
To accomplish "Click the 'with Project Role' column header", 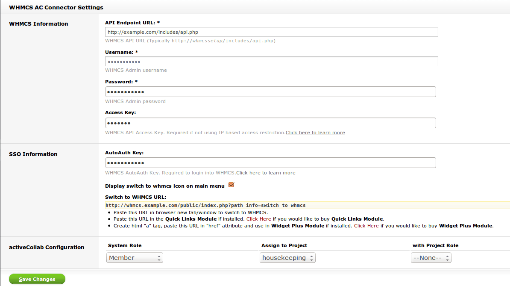I will point(436,245).
